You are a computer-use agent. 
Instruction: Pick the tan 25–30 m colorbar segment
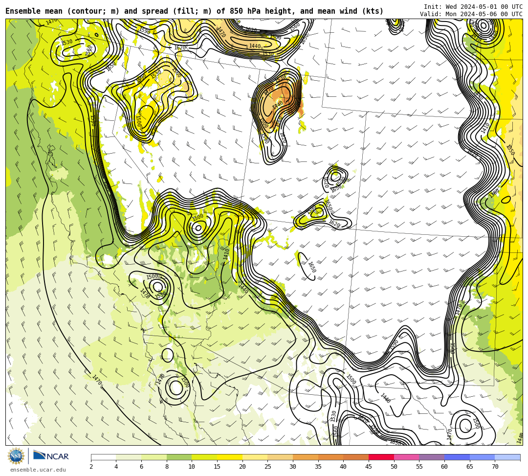pos(280,457)
